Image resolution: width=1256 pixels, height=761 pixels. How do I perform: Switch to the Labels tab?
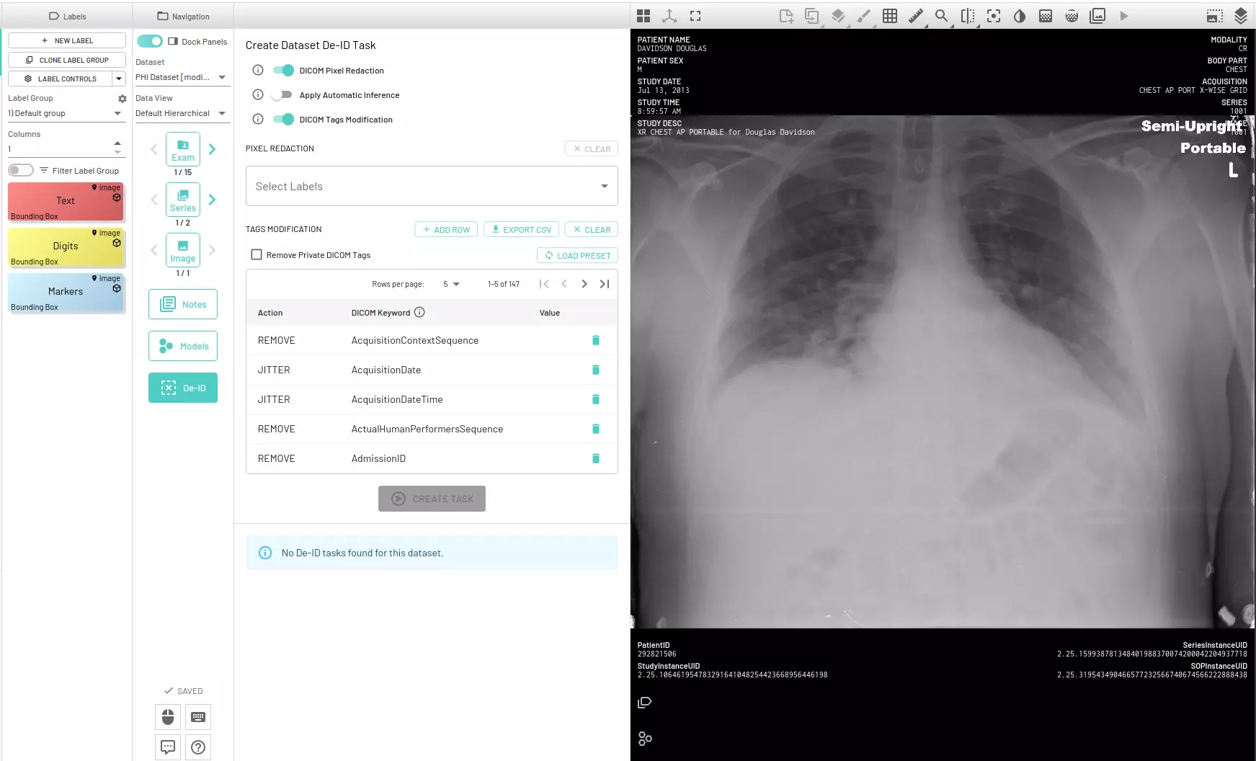coord(67,17)
